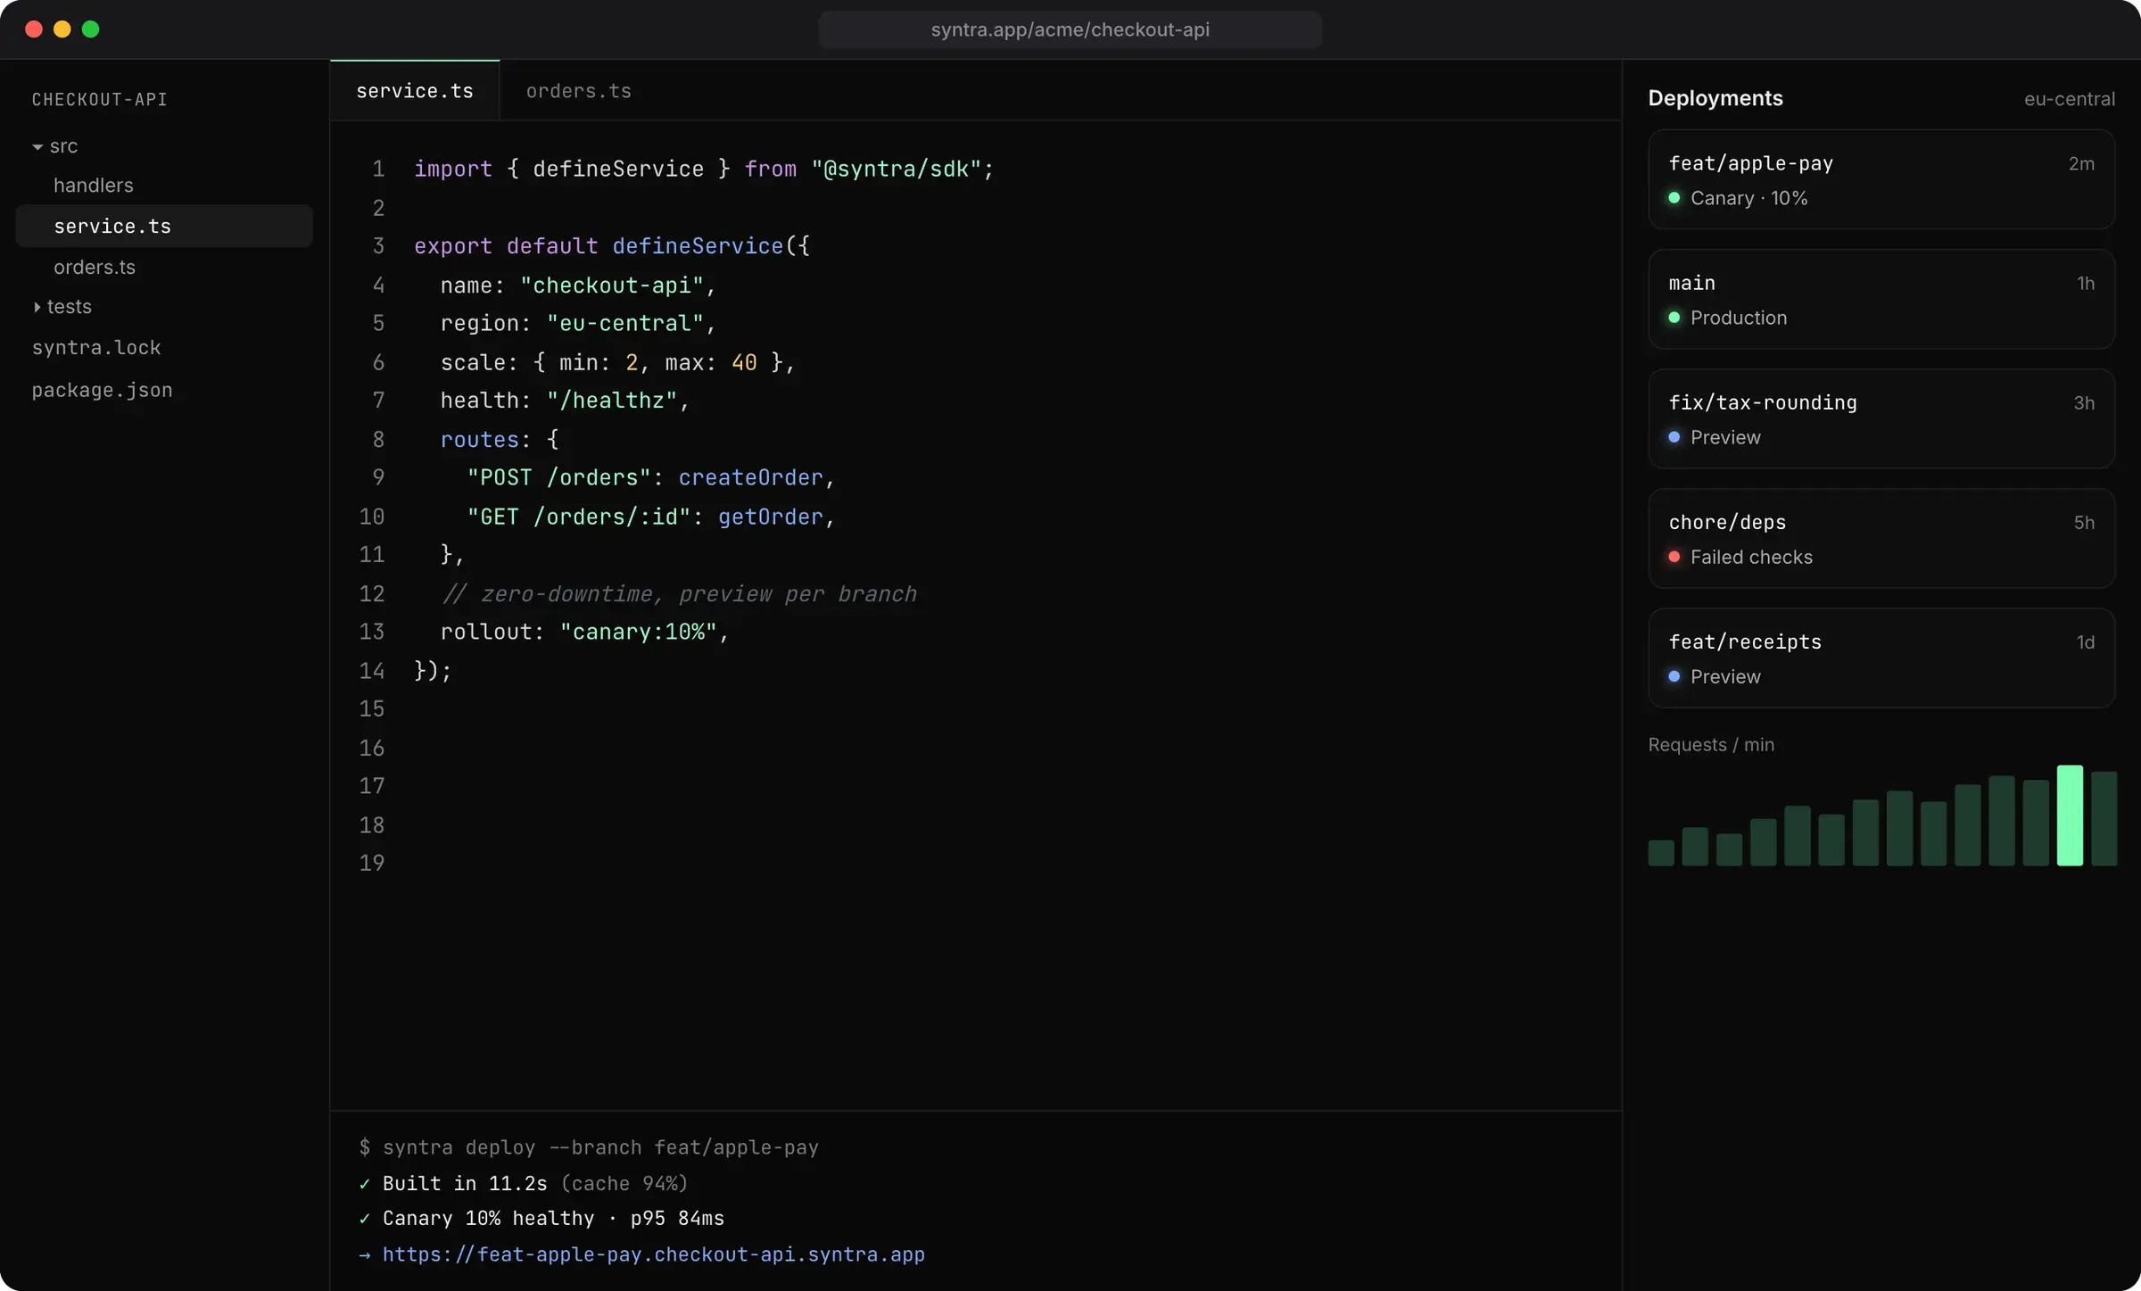This screenshot has width=2141, height=1291.
Task: Click the defineService call on line 3
Action: click(x=698, y=246)
